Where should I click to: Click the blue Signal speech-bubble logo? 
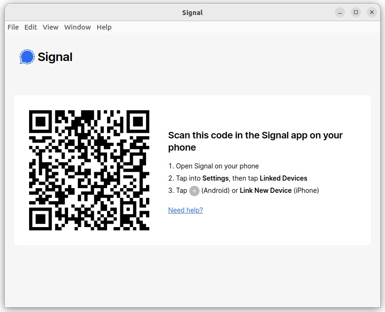coord(27,57)
